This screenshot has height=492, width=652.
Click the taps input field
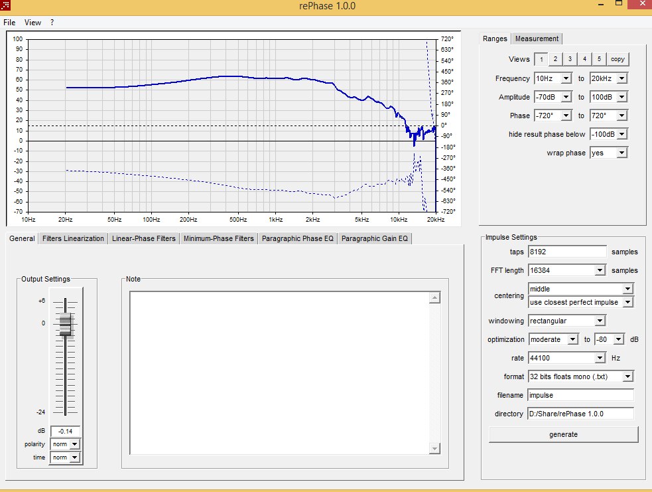click(x=566, y=252)
